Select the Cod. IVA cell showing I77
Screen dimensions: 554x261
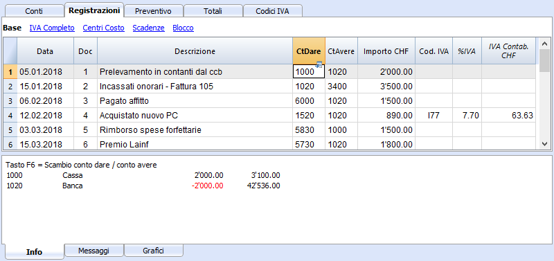click(x=434, y=116)
